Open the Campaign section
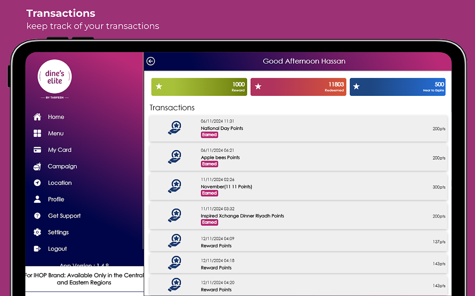Screen dimensions: 475x296 pos(62,166)
